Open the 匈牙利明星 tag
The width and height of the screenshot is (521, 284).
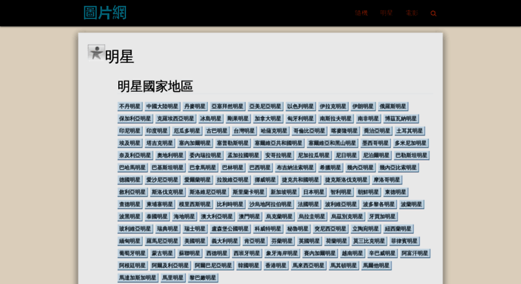click(x=300, y=119)
